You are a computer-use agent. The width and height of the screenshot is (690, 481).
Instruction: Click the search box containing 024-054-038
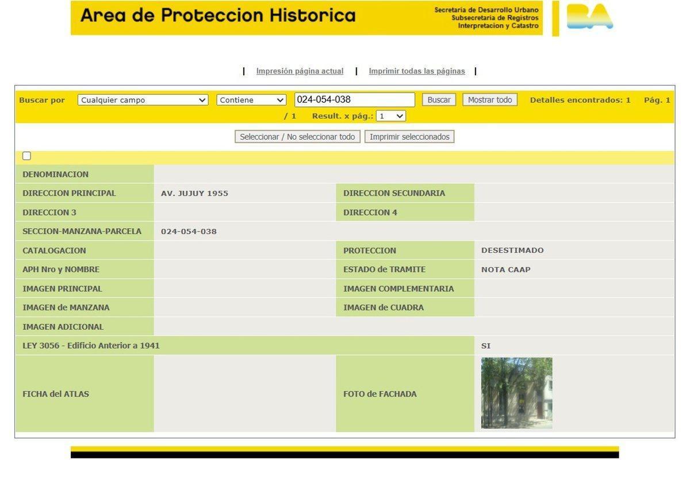355,100
